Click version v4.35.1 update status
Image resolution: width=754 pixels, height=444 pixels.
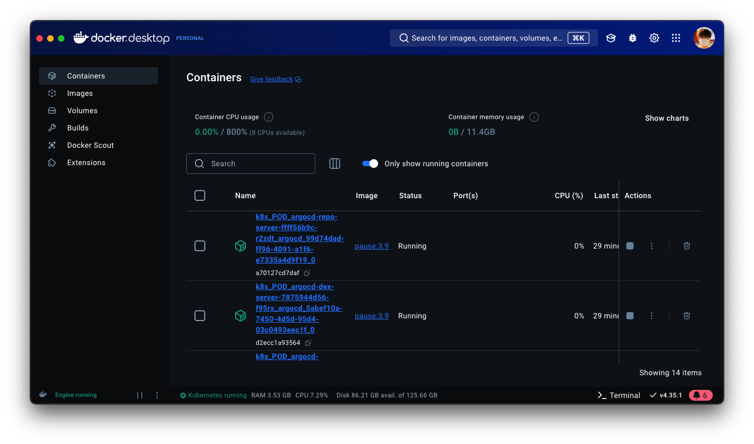tap(666, 395)
